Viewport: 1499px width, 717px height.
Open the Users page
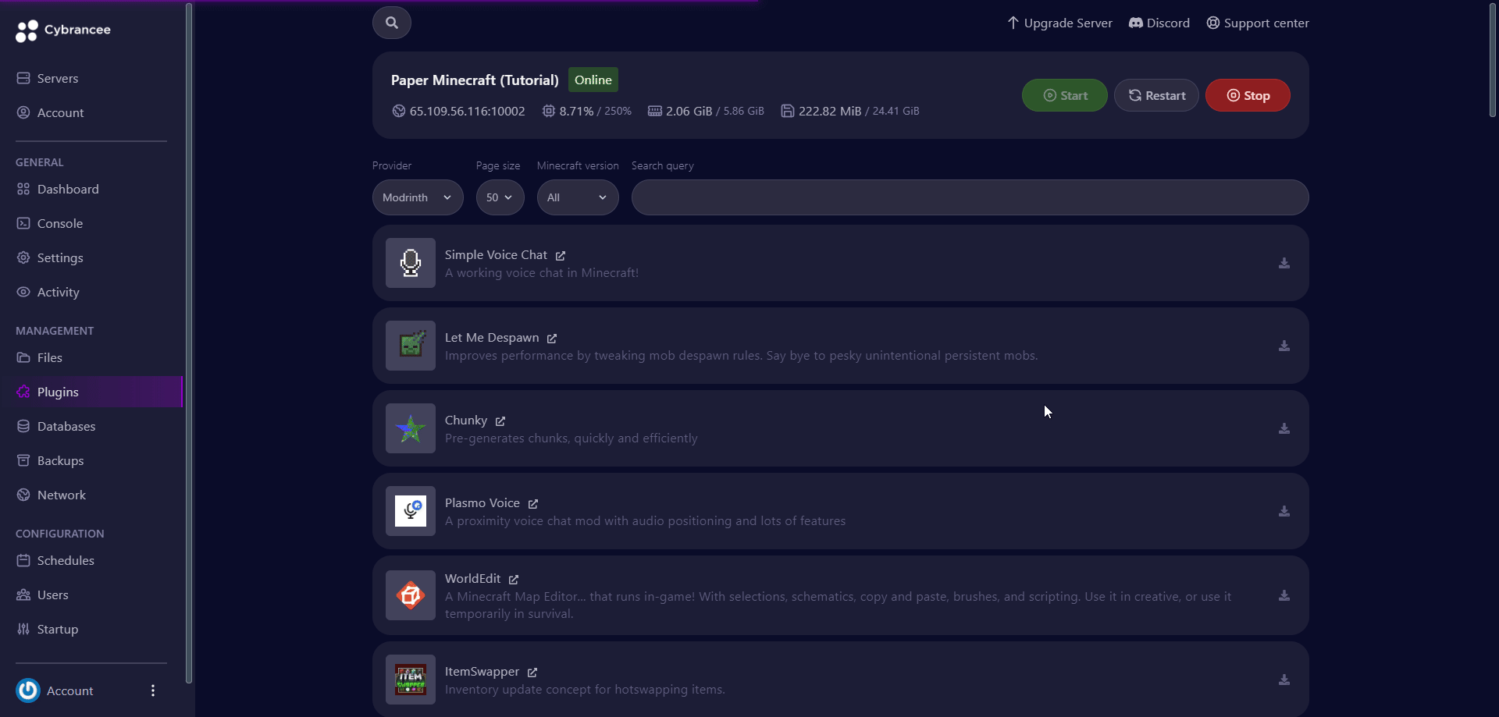point(91,595)
